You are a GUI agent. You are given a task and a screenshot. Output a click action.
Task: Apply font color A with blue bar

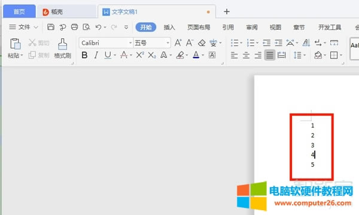tap(196, 55)
